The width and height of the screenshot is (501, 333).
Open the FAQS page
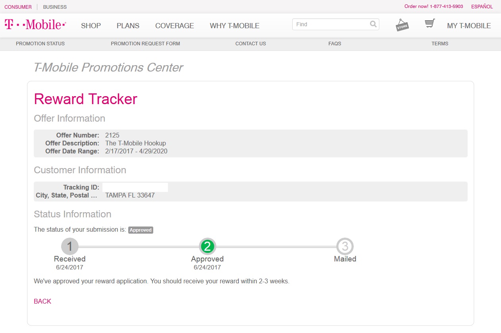click(335, 44)
